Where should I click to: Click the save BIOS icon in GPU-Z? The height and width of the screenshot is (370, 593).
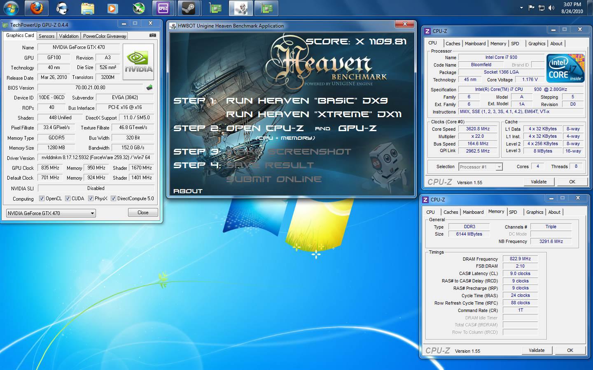pyautogui.click(x=149, y=87)
